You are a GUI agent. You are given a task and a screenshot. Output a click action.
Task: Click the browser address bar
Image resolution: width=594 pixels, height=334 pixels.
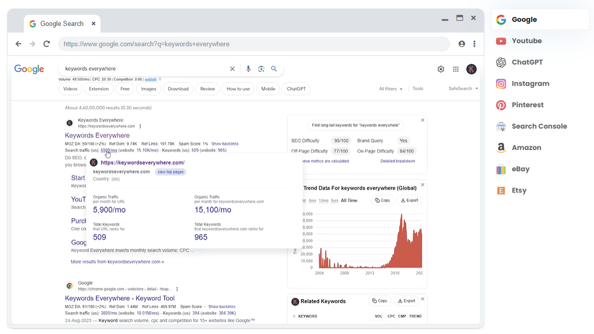pos(254,44)
